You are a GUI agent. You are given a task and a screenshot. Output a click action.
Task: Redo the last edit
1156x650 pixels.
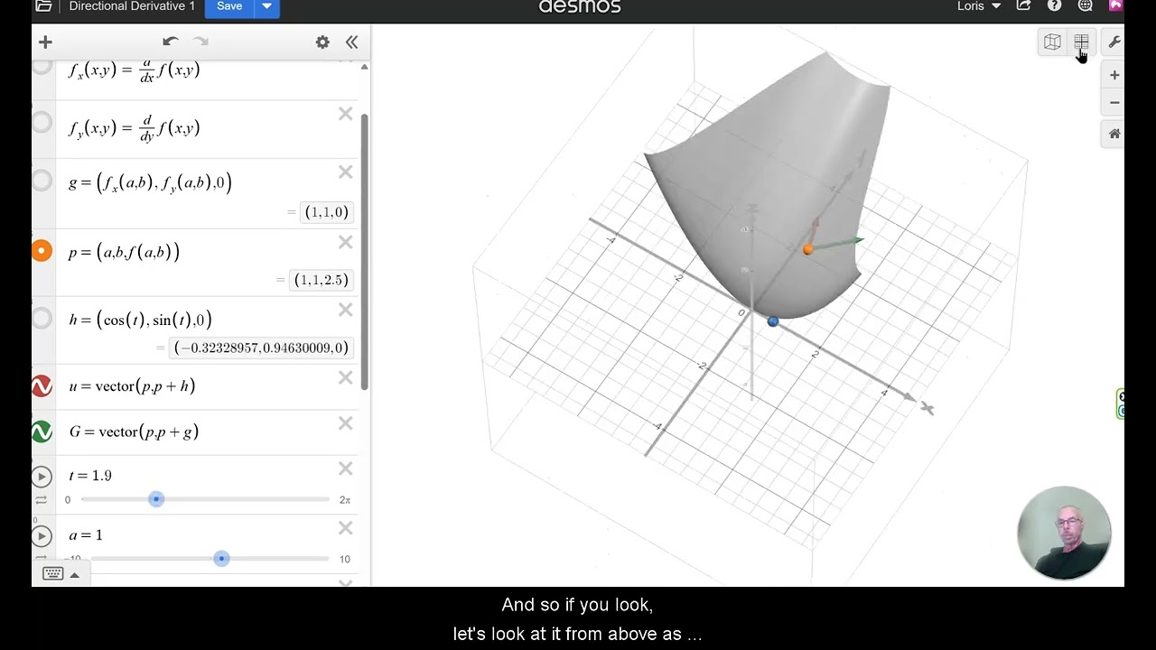point(200,42)
